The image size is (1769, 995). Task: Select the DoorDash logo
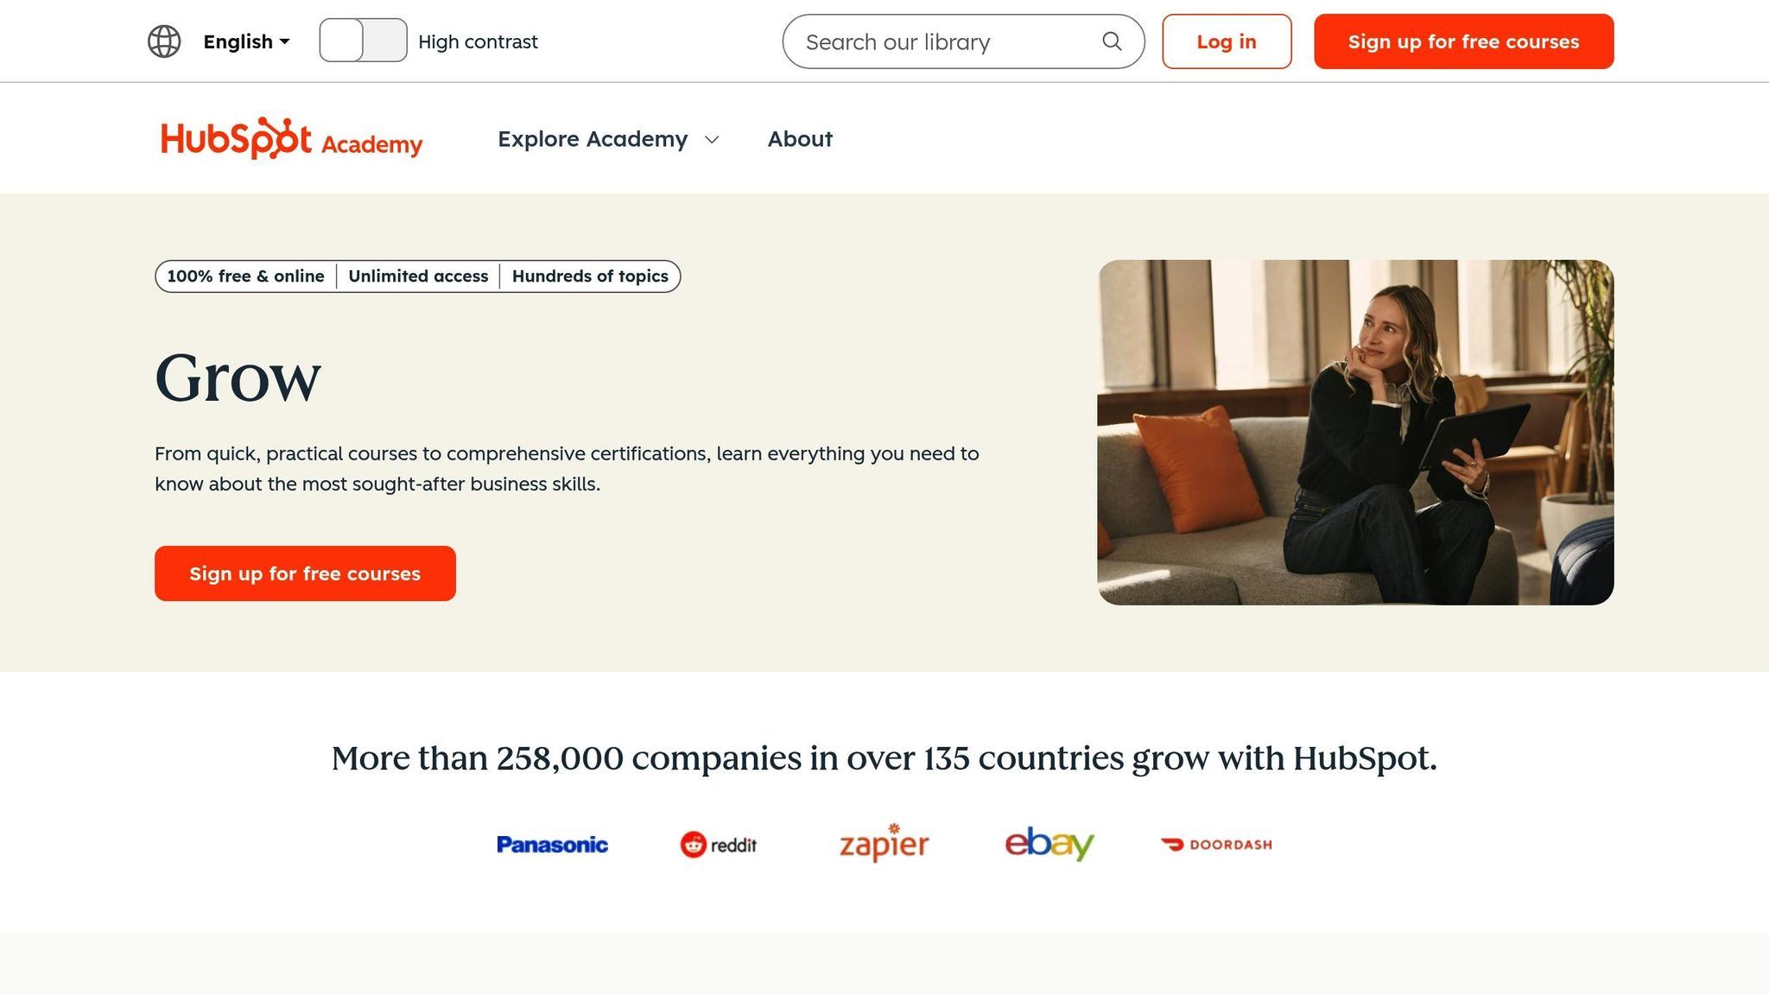point(1215,845)
